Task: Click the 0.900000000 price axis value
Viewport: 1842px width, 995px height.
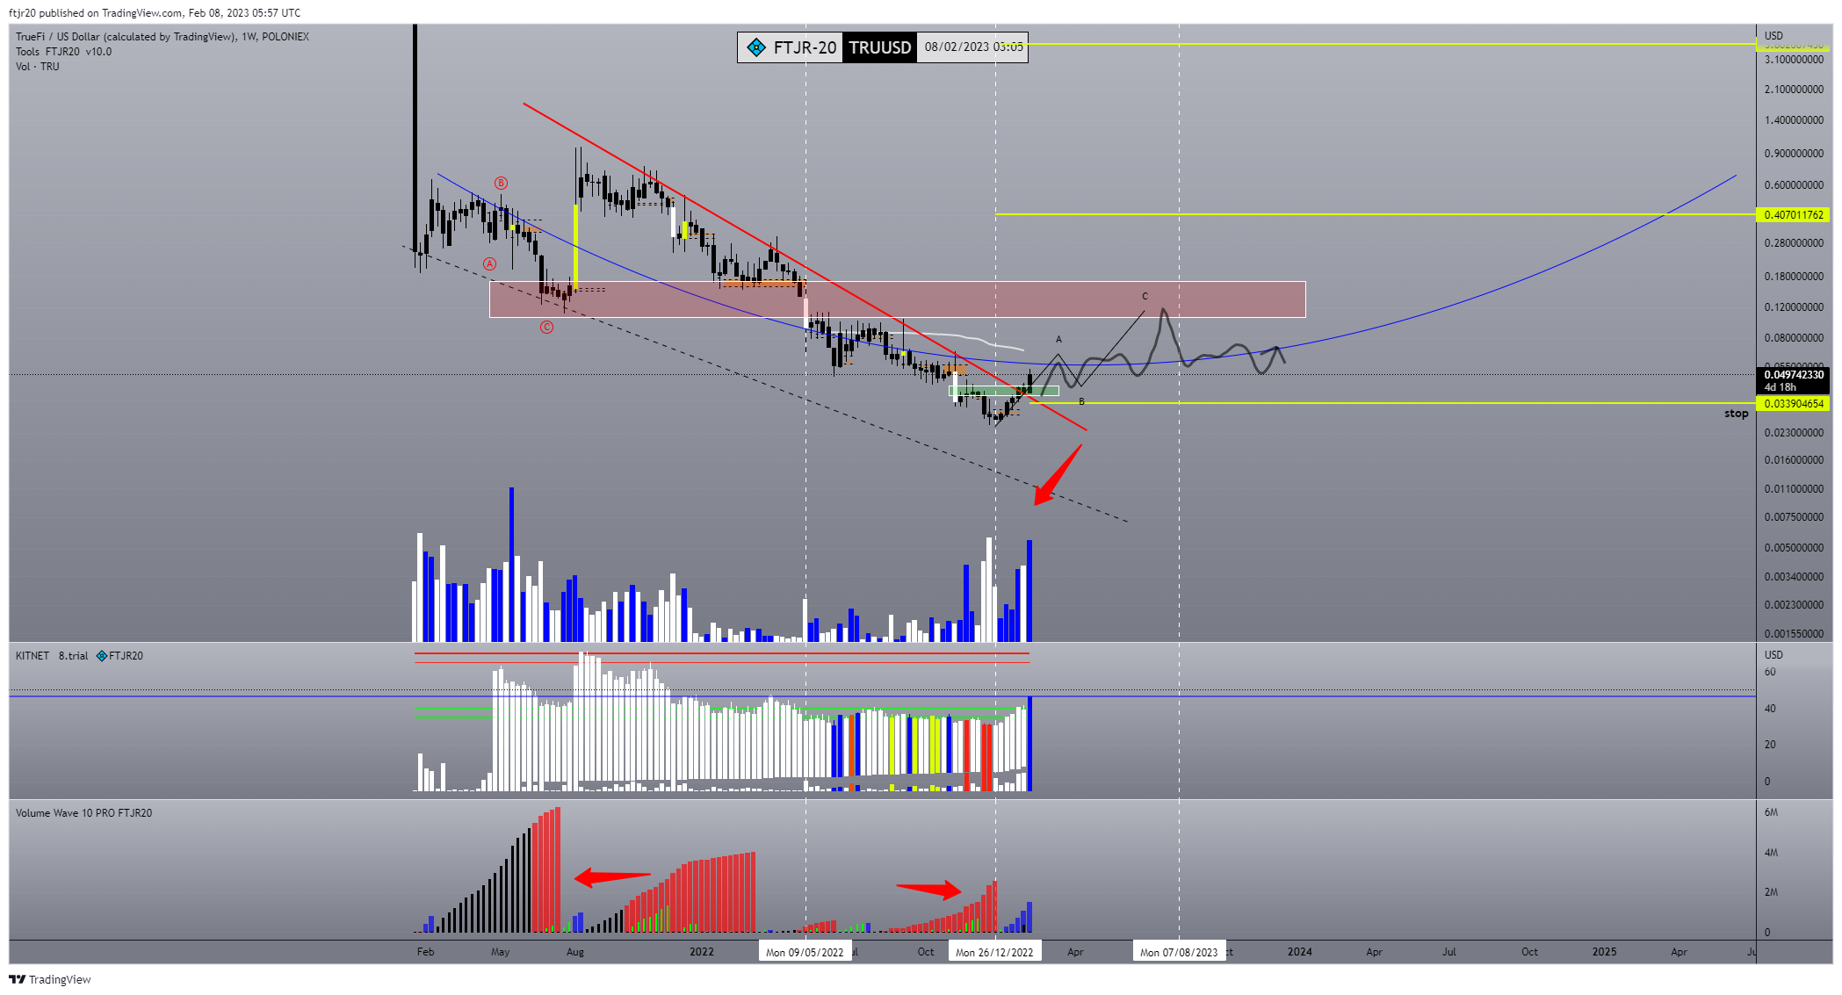Action: (1794, 154)
